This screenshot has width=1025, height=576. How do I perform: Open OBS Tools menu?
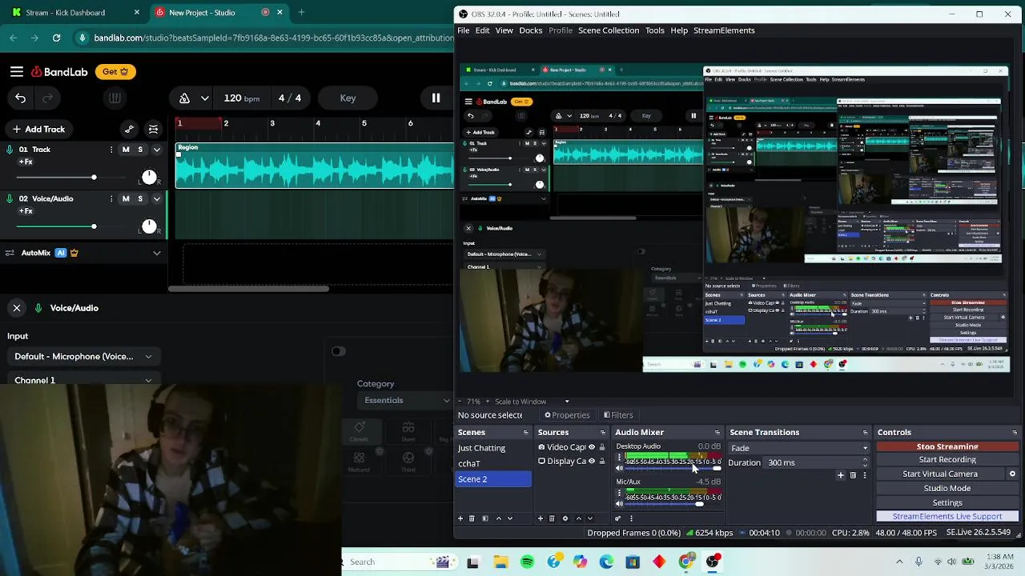tap(655, 30)
